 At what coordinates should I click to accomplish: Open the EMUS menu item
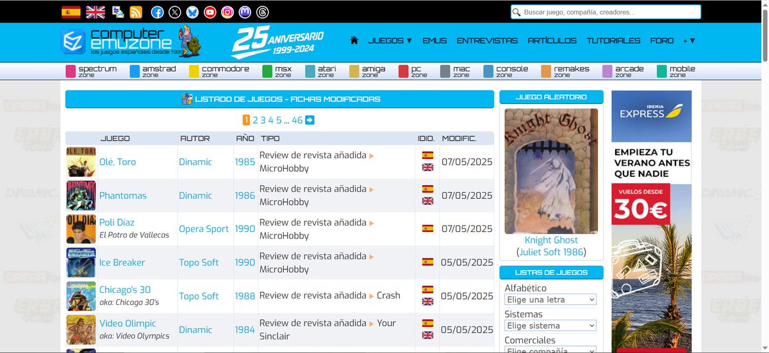click(x=434, y=40)
